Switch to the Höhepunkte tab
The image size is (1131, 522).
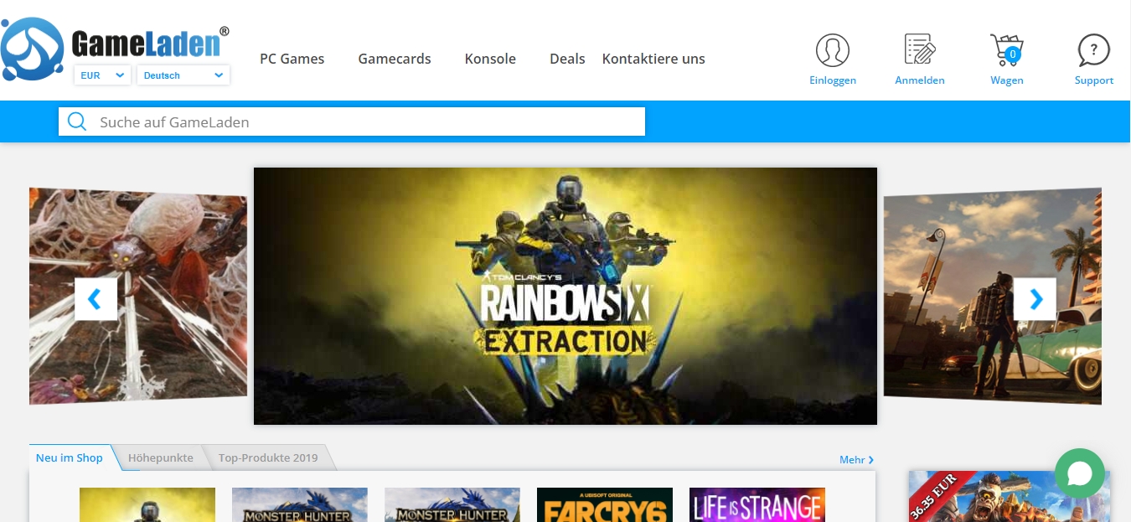point(161,457)
